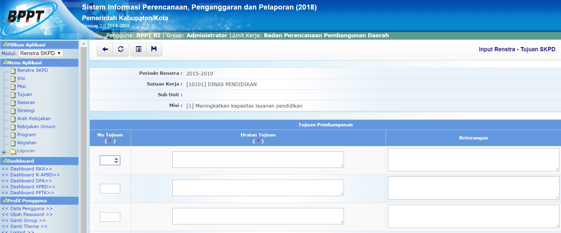This screenshot has height=233, width=561.
Task: Open the Arah Kebijakan menu item
Action: coord(34,119)
